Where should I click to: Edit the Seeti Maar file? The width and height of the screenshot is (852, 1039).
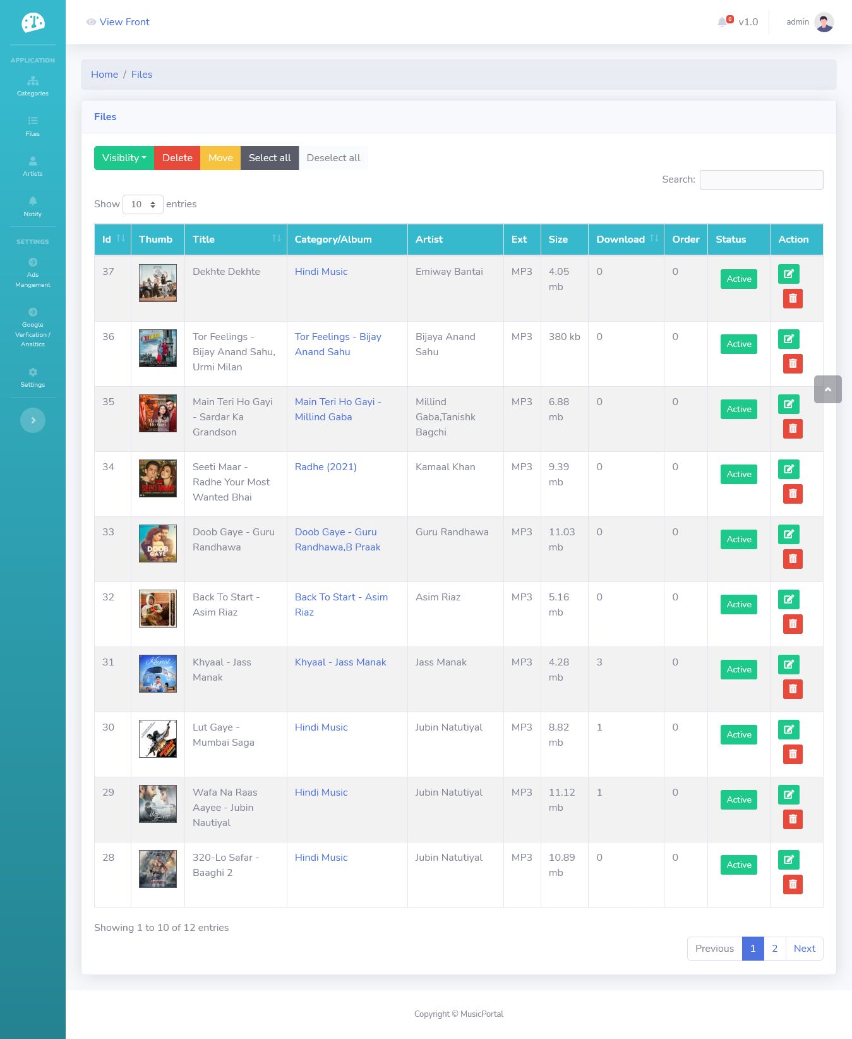pyautogui.click(x=789, y=469)
